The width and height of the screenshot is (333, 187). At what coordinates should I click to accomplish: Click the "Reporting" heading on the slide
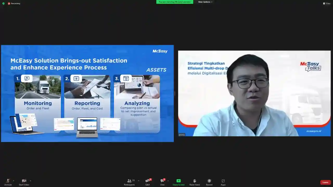87,103
